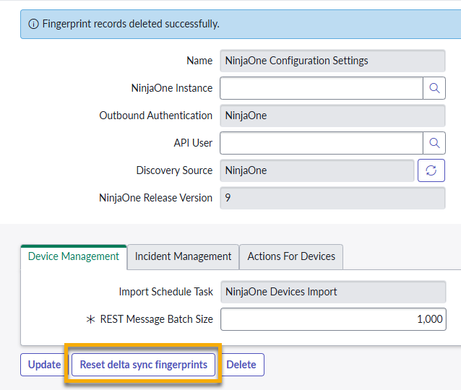The width and height of the screenshot is (461, 390).
Task: Click Reset delta sync fingerprints button
Action: tap(144, 365)
